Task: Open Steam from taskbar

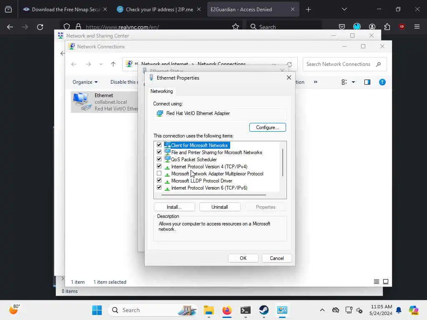Action: [264, 310]
